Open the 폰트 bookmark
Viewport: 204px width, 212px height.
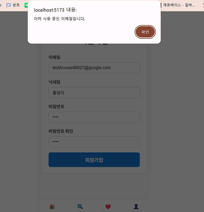point(13,5)
